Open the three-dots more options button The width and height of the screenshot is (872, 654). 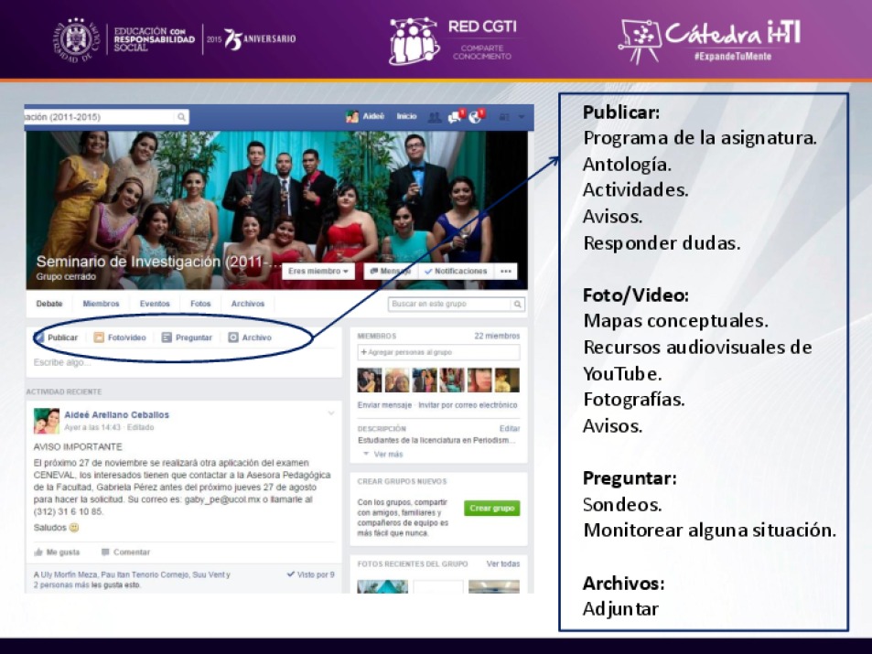point(505,272)
